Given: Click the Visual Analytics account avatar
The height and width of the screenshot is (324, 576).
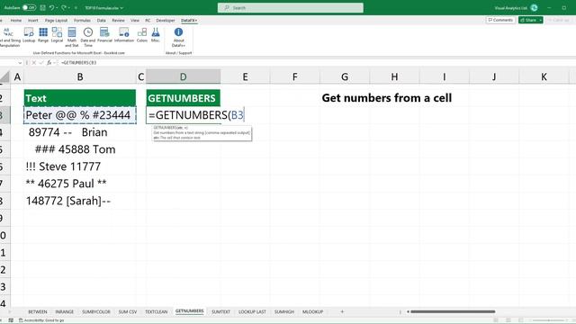Looking at the screenshot, I should click(x=534, y=8).
